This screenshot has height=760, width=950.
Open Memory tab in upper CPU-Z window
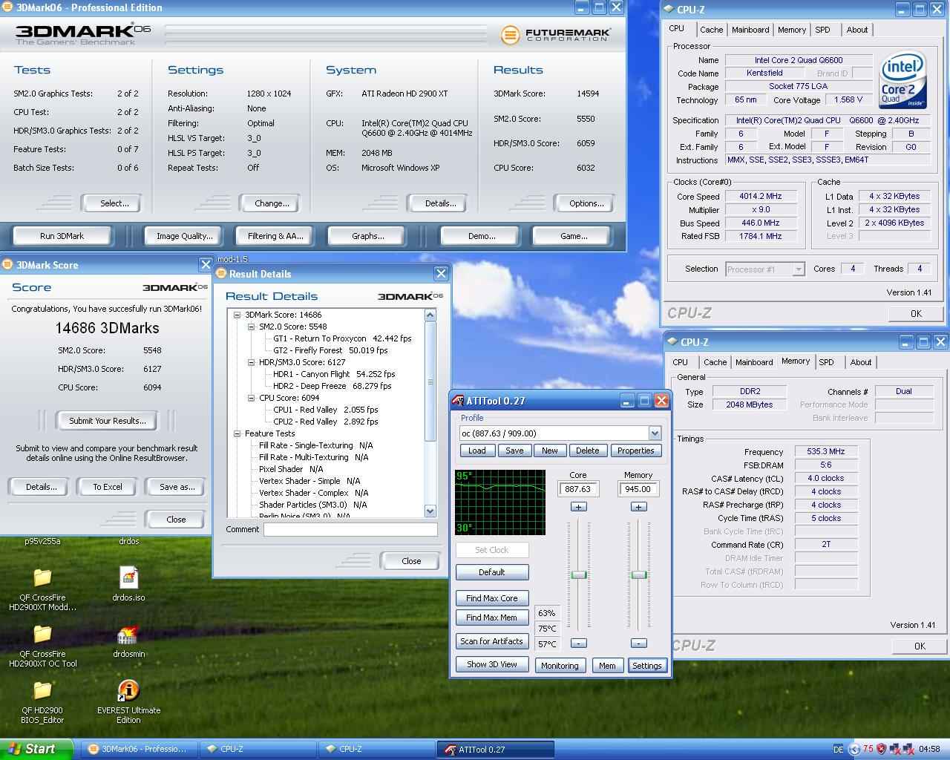pyautogui.click(x=792, y=30)
